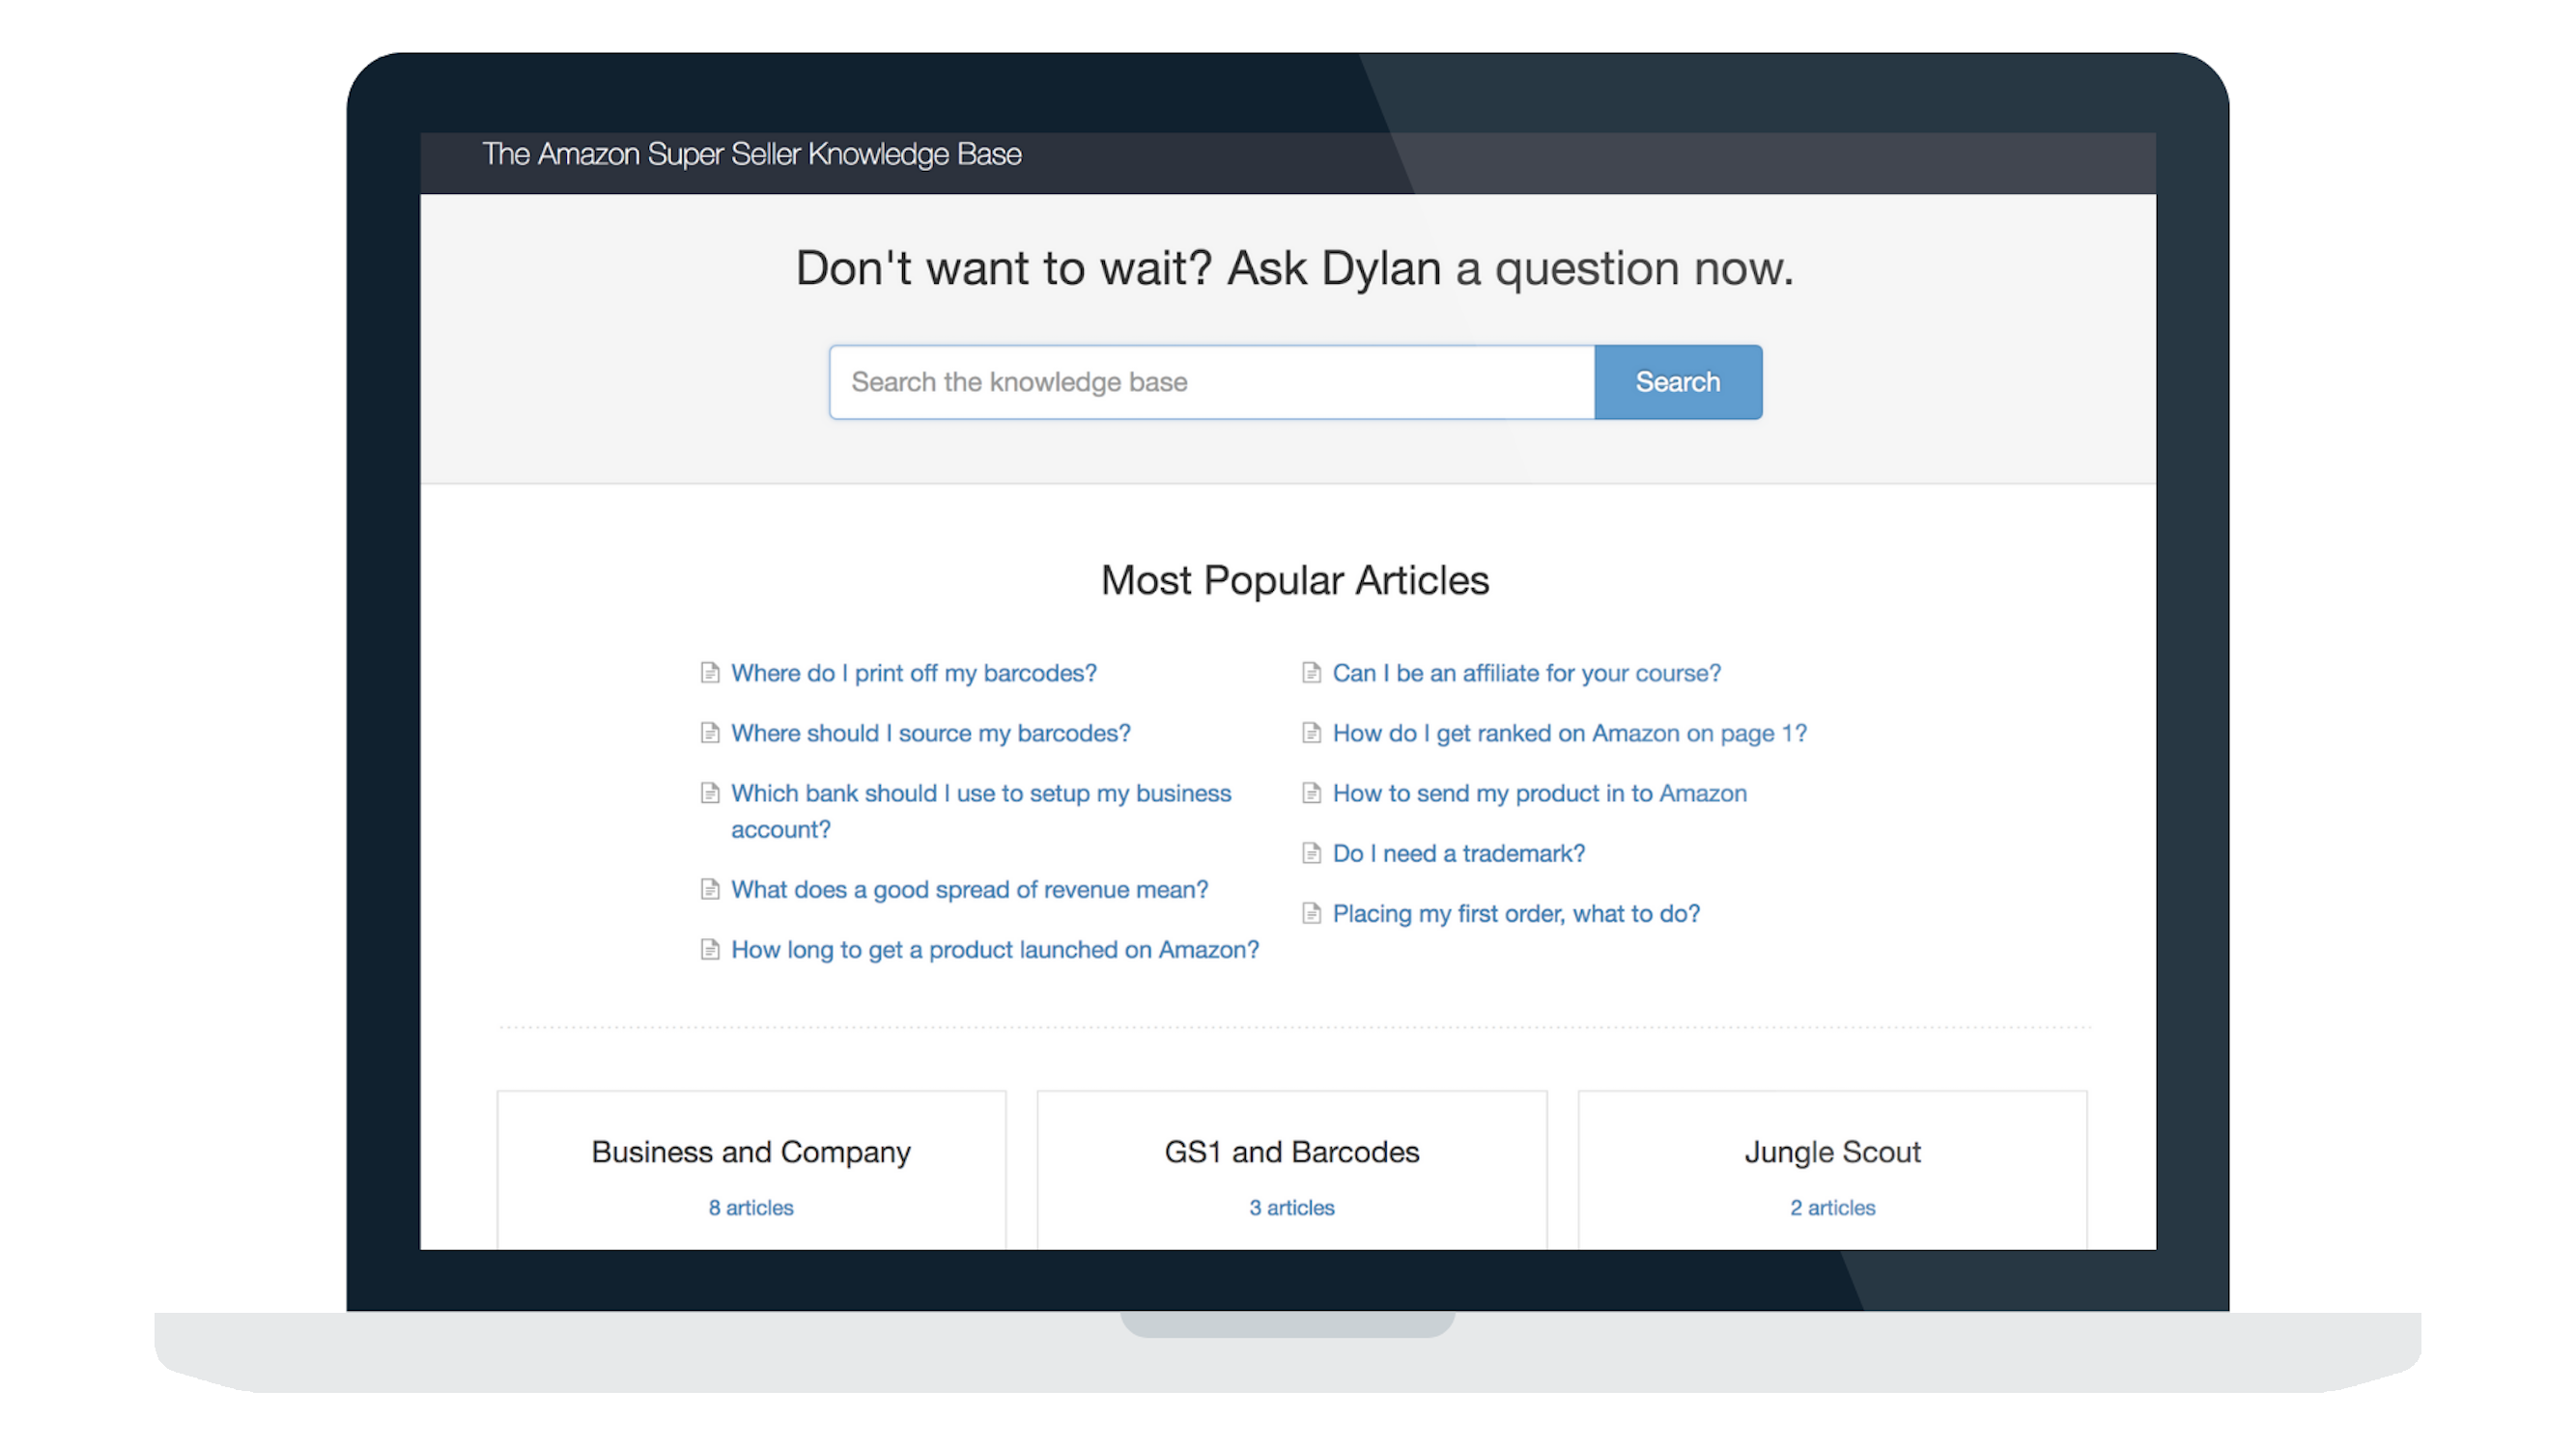Click the Search button
This screenshot has height=1448, width=2576.
(x=1677, y=381)
